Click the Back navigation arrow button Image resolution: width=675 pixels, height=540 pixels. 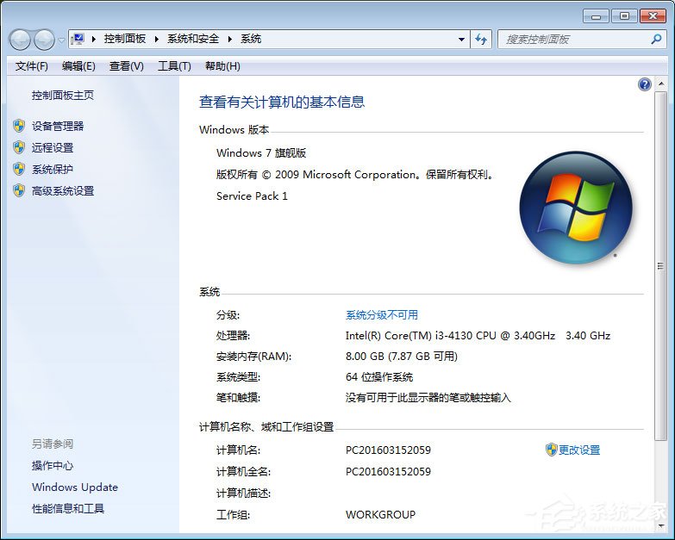[20, 40]
